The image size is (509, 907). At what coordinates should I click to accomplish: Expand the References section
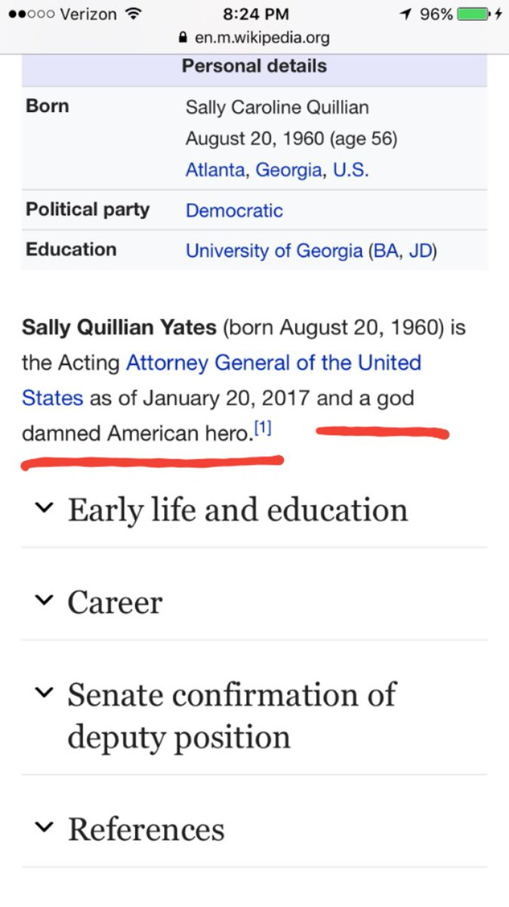[x=45, y=828]
